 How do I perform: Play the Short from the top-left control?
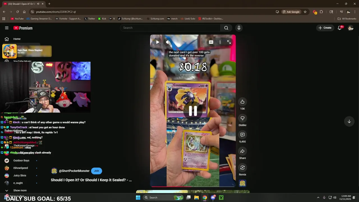coord(158,42)
